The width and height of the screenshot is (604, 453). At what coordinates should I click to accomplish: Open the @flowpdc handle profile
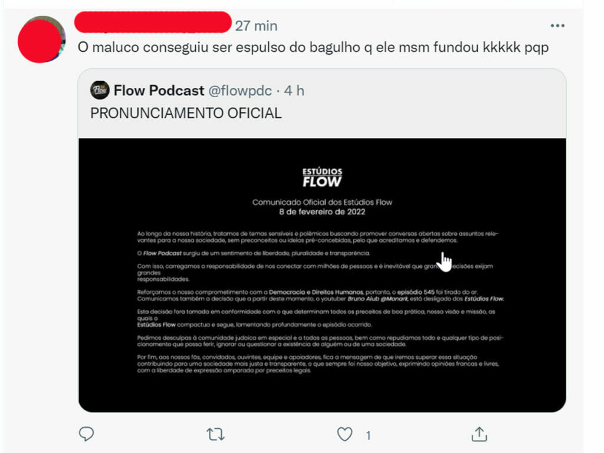coord(240,91)
